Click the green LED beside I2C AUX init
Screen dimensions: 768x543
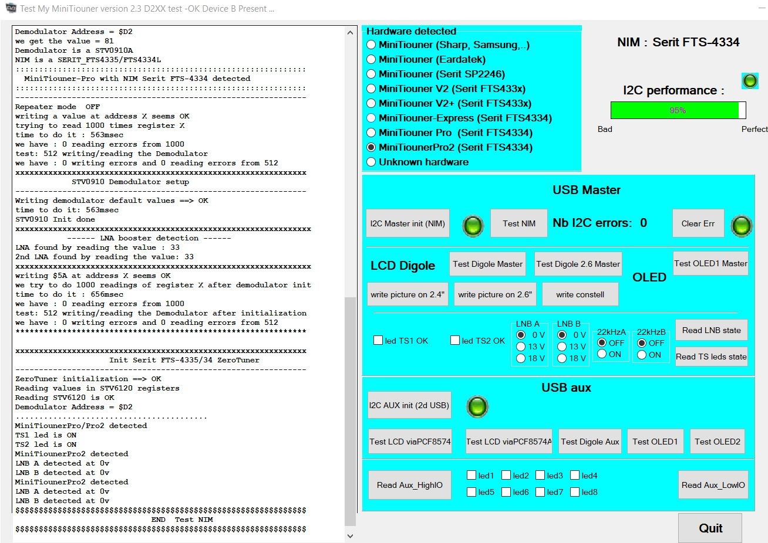(477, 406)
